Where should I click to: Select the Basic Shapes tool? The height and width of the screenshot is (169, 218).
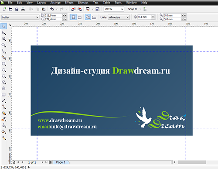click(3, 82)
